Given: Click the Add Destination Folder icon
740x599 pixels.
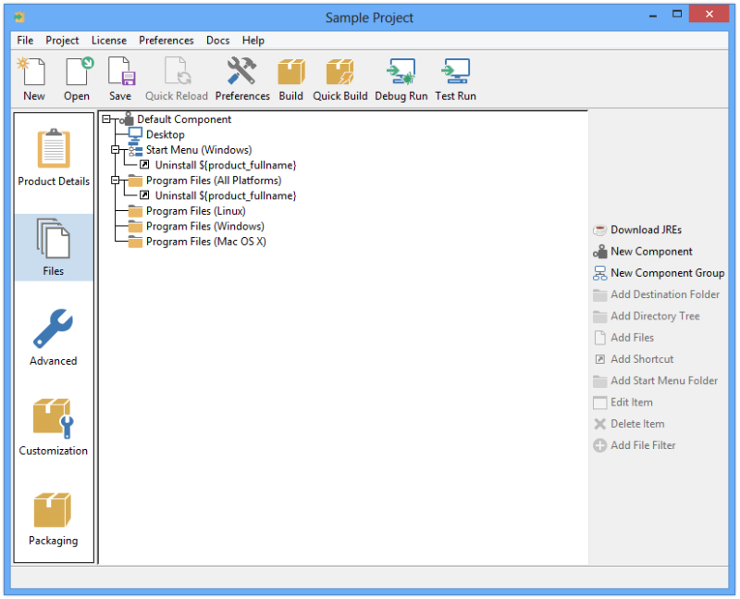Looking at the screenshot, I should click(599, 294).
